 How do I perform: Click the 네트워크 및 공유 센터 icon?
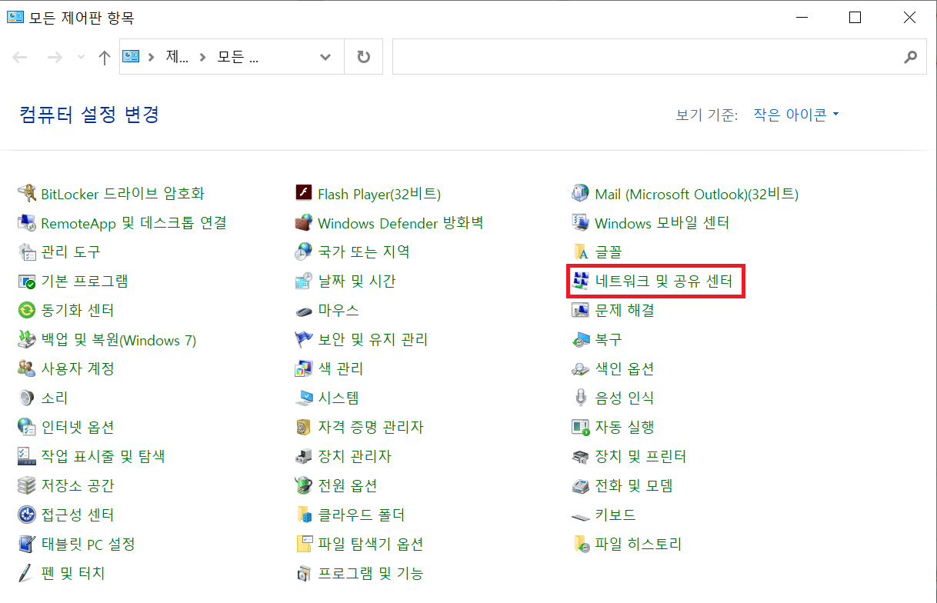[581, 281]
